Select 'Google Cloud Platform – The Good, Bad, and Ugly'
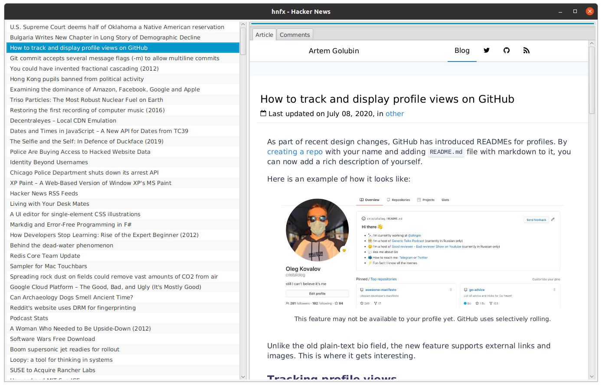Image resolution: width=602 pixels, height=386 pixels. point(123,287)
